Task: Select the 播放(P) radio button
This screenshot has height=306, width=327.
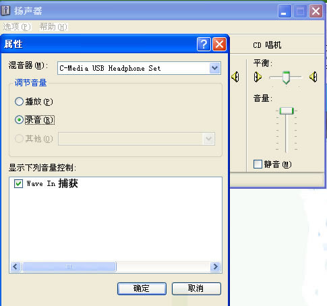Action: [19, 102]
